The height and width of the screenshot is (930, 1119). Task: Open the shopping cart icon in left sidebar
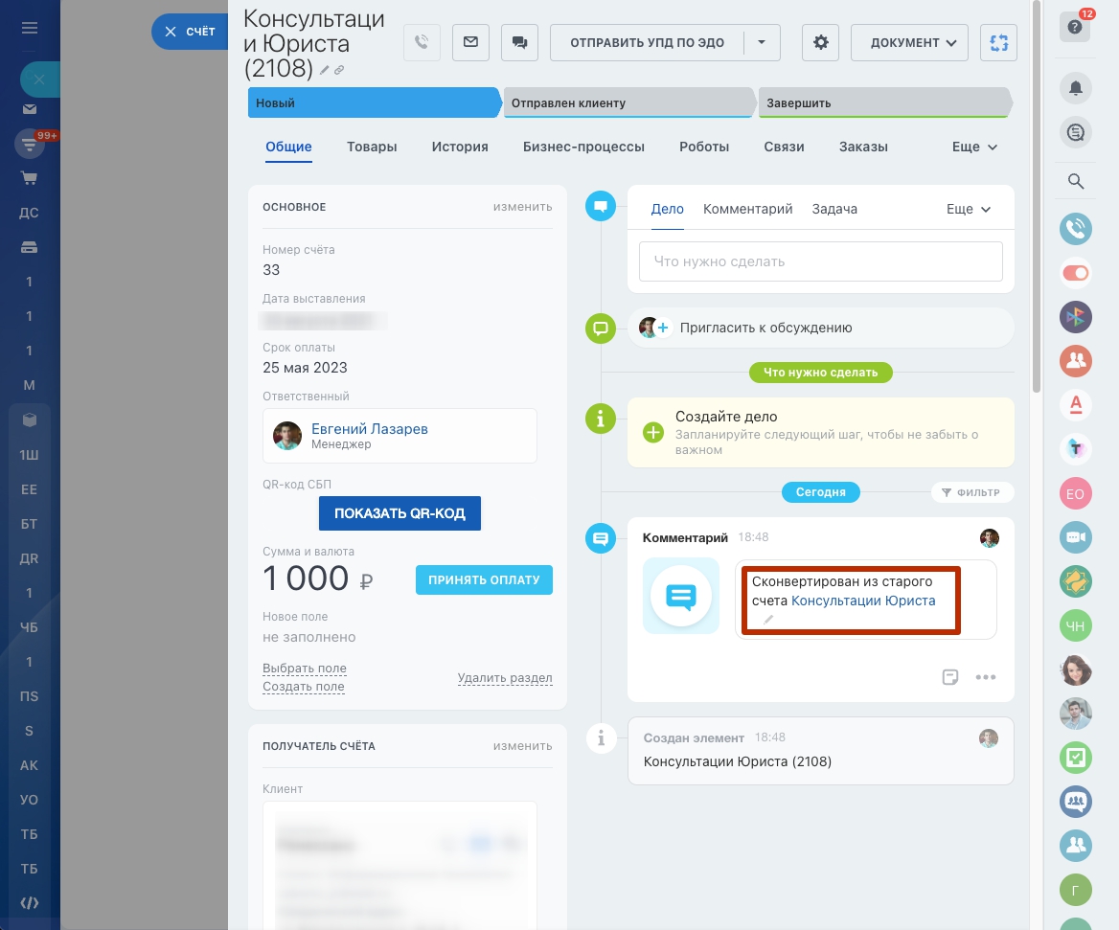point(30,178)
